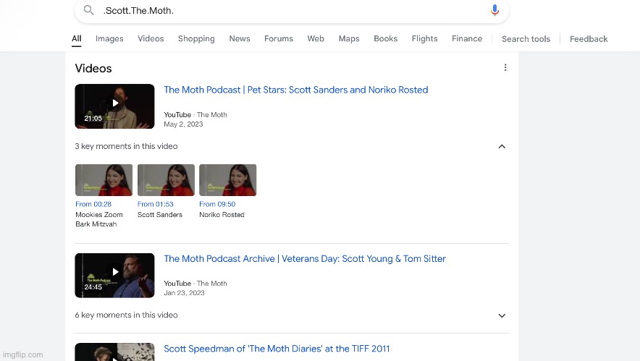Open the Scott Speedman Moth Diaries link

(x=277, y=349)
